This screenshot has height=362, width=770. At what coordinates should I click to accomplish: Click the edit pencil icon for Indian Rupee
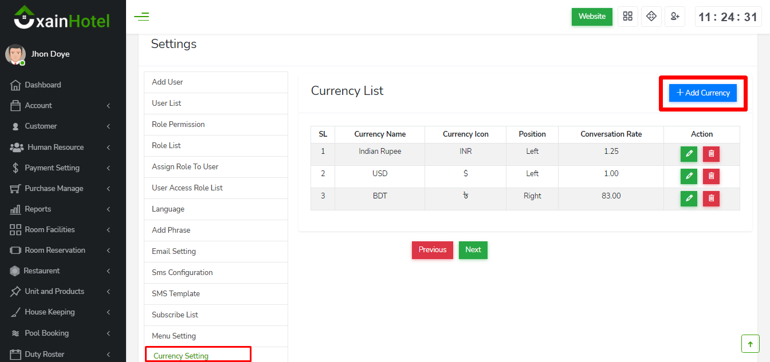point(689,154)
